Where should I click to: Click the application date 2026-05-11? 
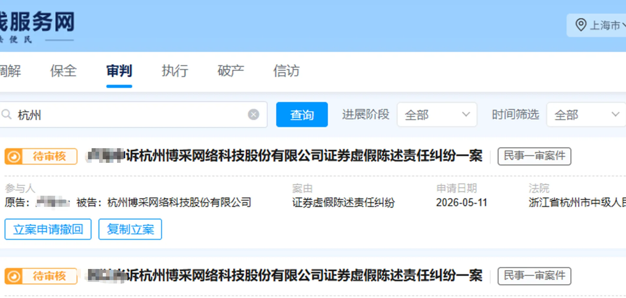point(462,203)
